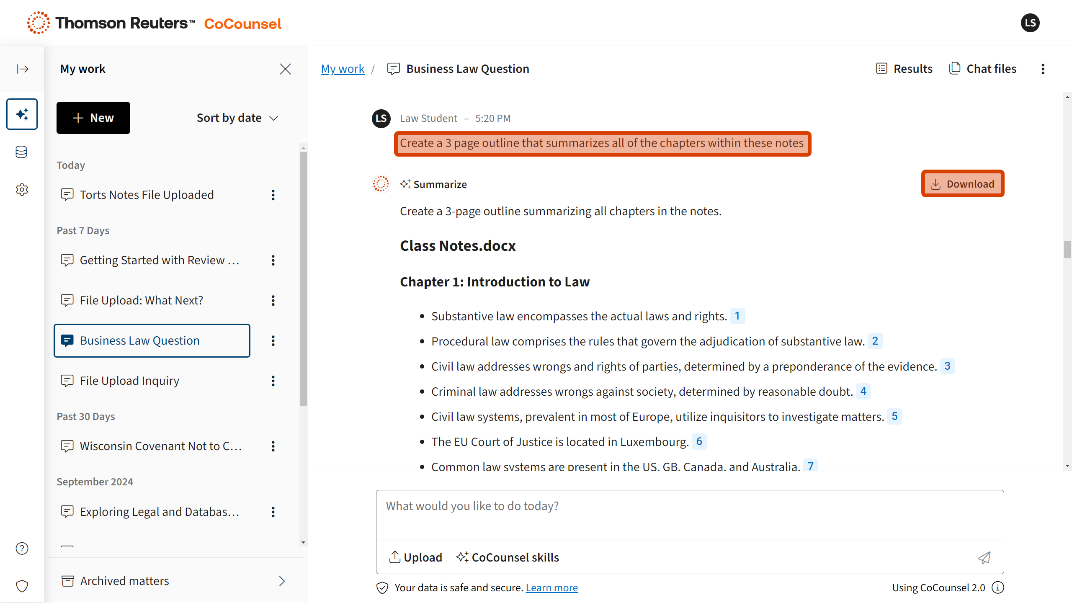This screenshot has height=603, width=1072.
Task: Open the help question mark icon
Action: 22,548
